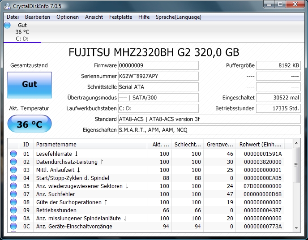Click the ID column header

26,145
